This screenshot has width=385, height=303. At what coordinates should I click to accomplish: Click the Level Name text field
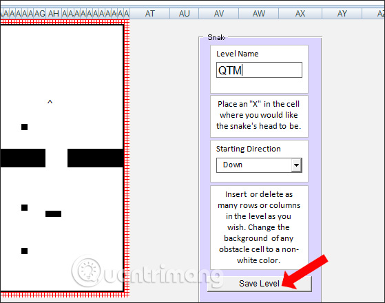pyautogui.click(x=259, y=70)
